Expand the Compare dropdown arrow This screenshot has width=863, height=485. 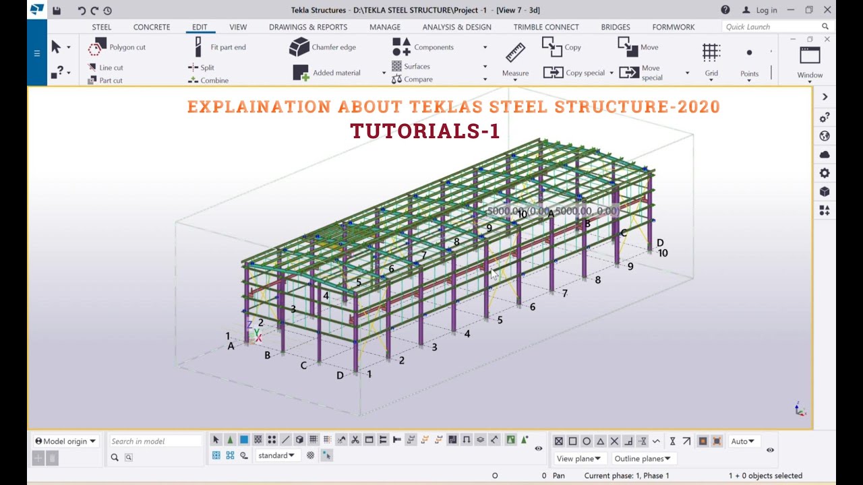click(x=485, y=79)
